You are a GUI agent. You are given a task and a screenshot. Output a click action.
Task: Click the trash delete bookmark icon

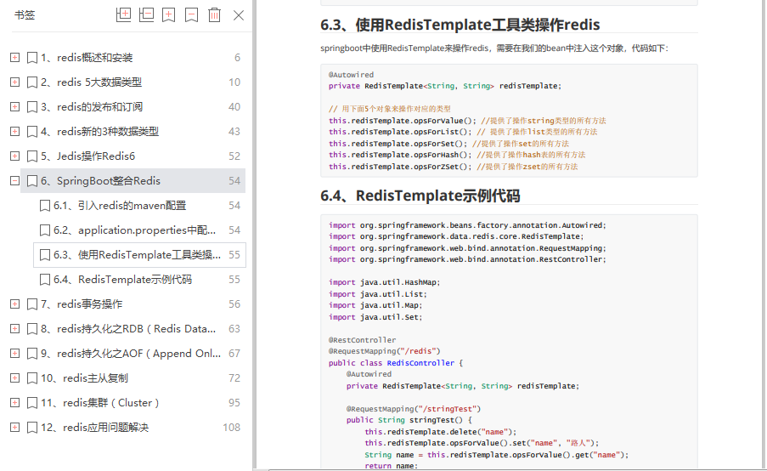[214, 15]
